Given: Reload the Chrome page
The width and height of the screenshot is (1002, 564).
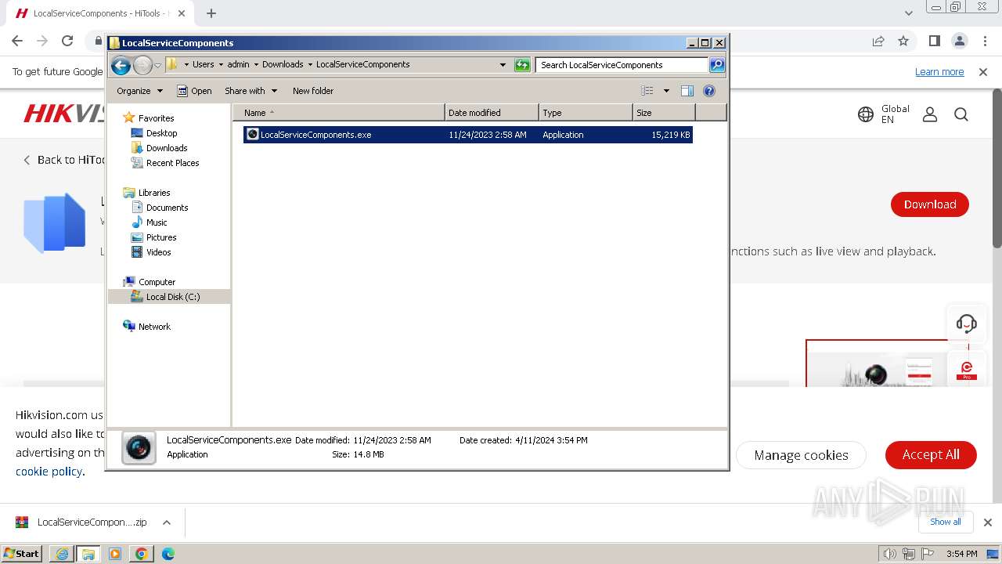Looking at the screenshot, I should [x=67, y=41].
